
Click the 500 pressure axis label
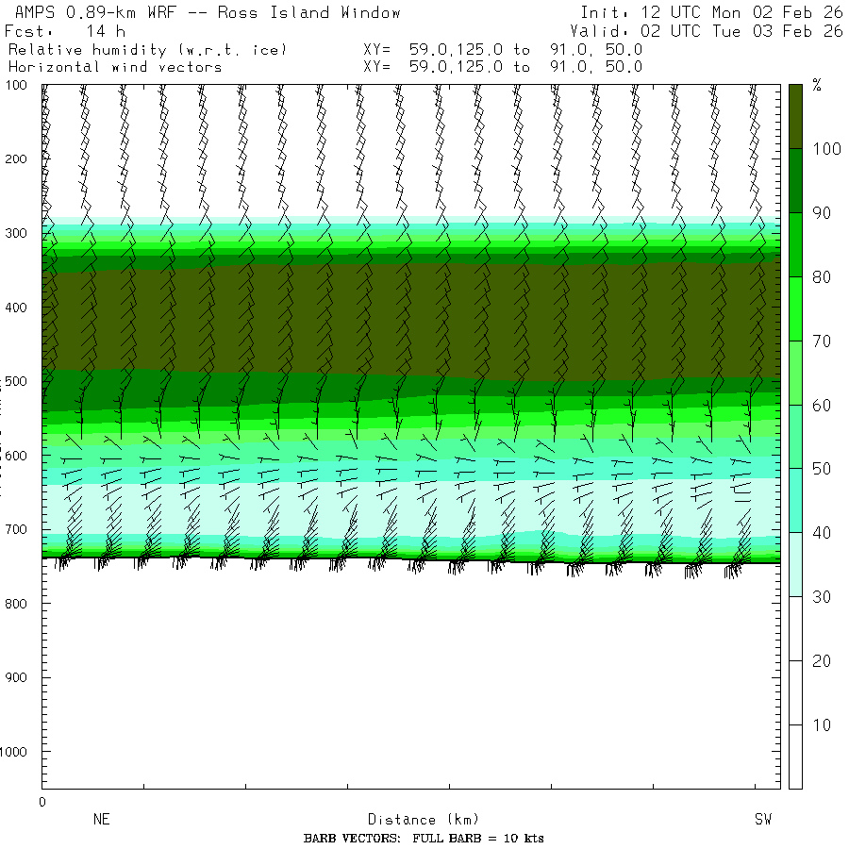click(16, 381)
